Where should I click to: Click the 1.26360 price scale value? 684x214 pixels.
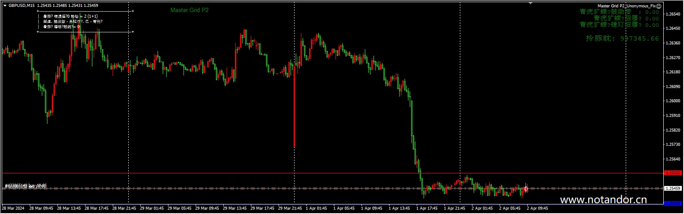(673, 43)
